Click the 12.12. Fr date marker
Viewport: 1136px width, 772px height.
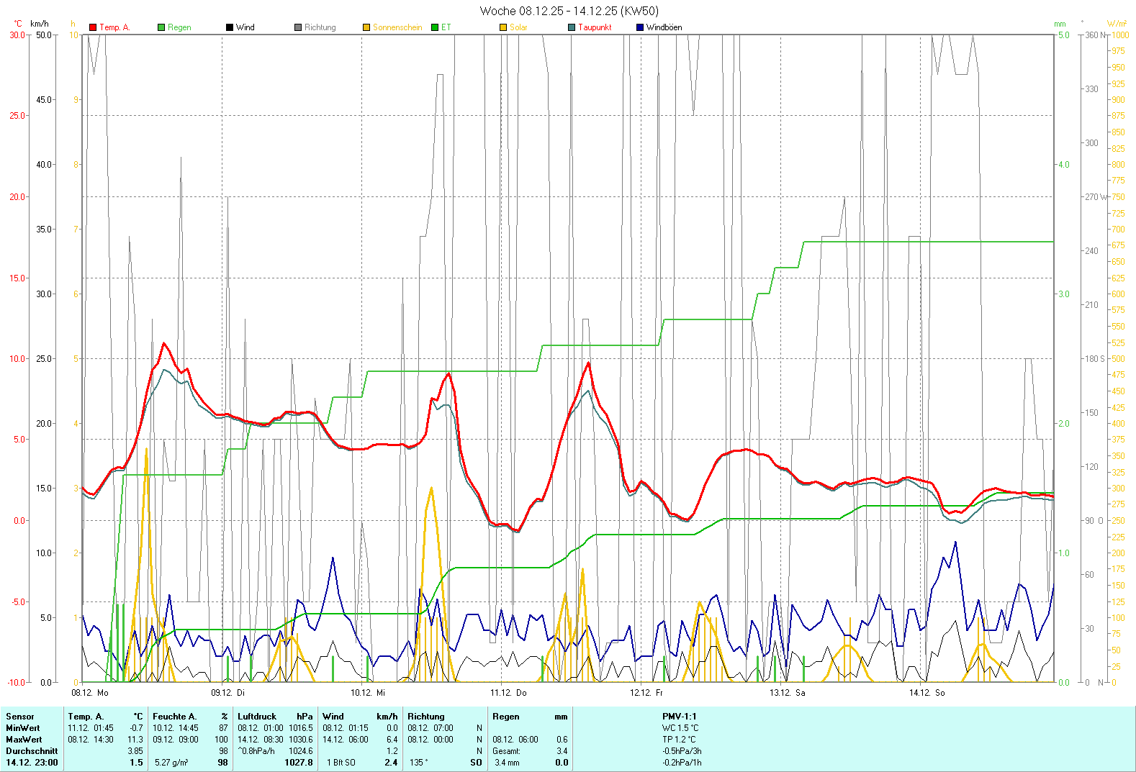tap(646, 693)
